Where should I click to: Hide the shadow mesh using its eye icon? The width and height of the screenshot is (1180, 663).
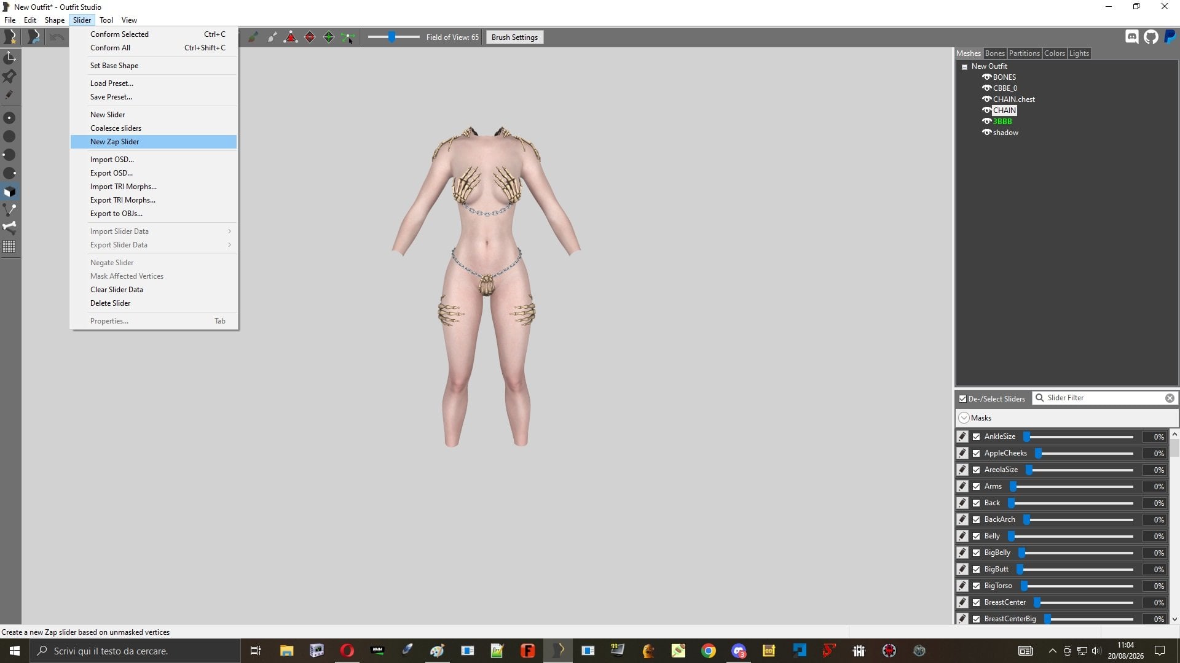click(986, 133)
